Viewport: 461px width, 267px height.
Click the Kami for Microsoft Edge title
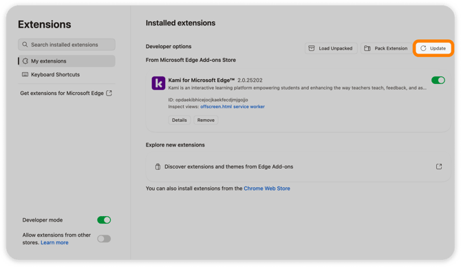[202, 80]
